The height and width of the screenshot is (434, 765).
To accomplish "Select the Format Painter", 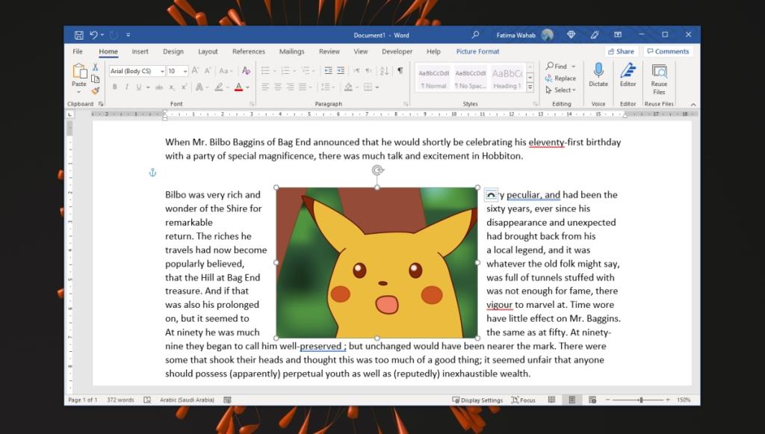I will tap(95, 90).
